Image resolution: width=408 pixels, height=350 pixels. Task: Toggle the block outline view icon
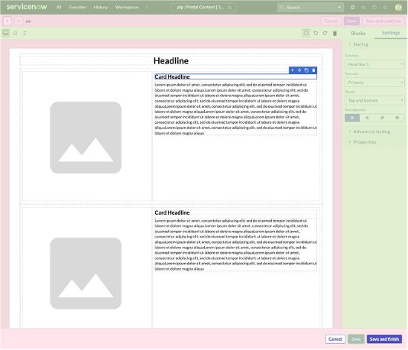click(306, 33)
